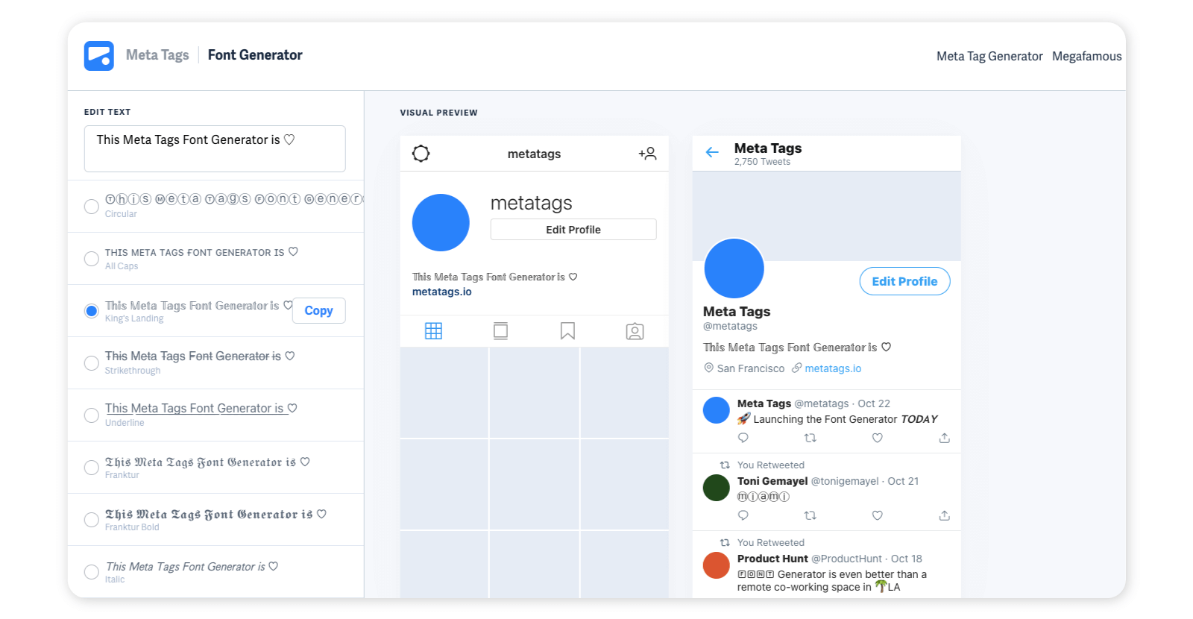Click the Instagram settings gear icon
1193x619 pixels.
click(421, 154)
